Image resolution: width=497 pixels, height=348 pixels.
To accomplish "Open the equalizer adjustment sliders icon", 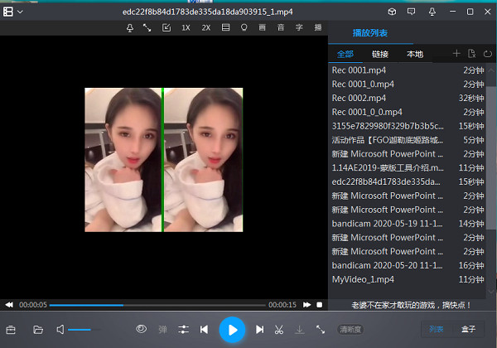I will pos(184,330).
